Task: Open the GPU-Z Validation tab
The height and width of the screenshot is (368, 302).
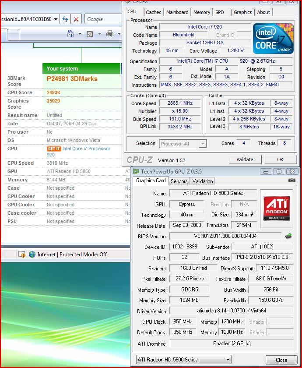Action: [x=203, y=181]
